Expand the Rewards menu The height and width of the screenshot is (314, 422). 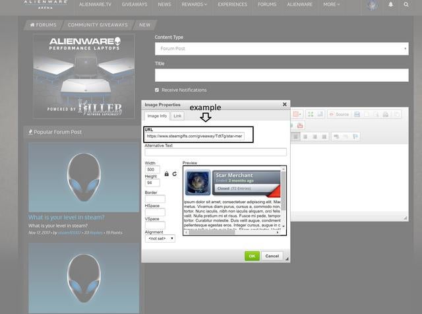click(194, 5)
